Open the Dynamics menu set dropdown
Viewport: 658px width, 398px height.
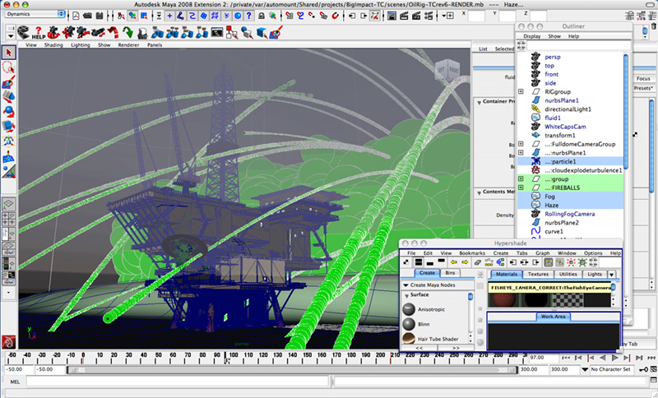pyautogui.click(x=35, y=14)
